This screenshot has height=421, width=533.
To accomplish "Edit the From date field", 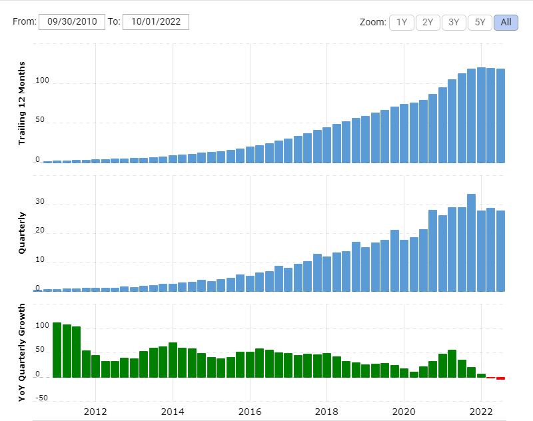I will point(72,22).
